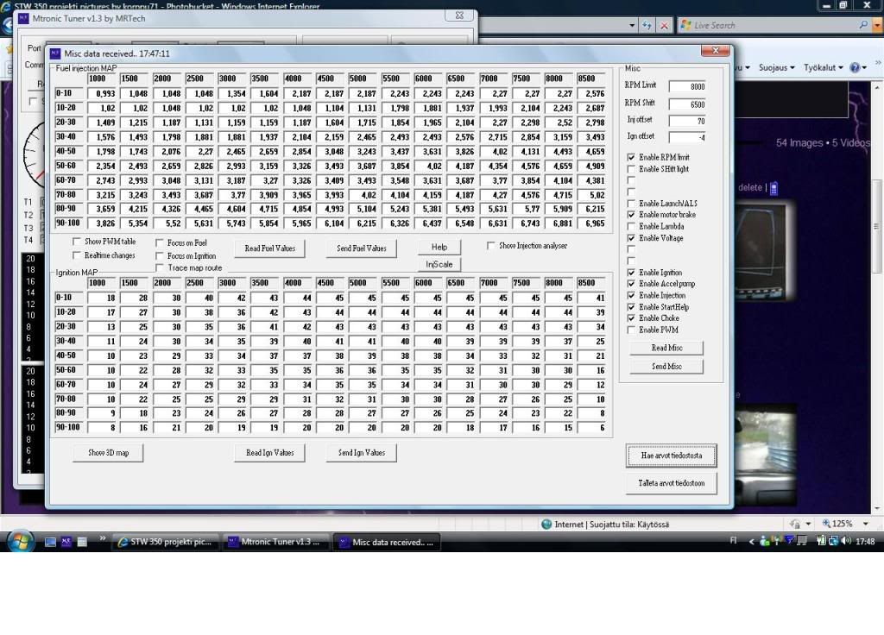Click the Read Fuel Values button

point(269,248)
